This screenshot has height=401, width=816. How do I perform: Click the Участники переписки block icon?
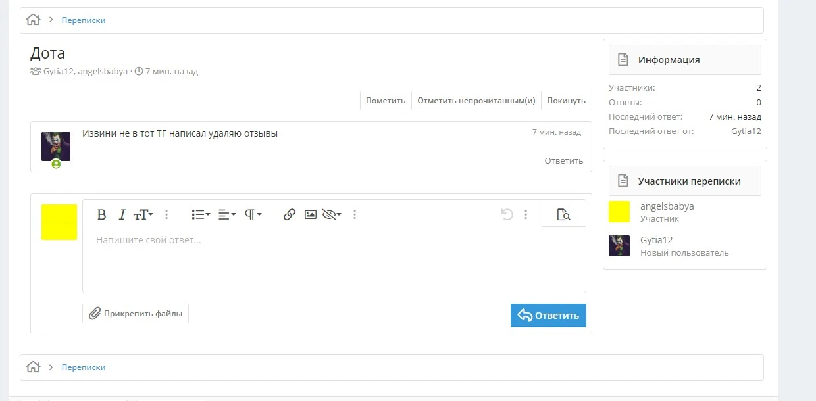(x=623, y=181)
